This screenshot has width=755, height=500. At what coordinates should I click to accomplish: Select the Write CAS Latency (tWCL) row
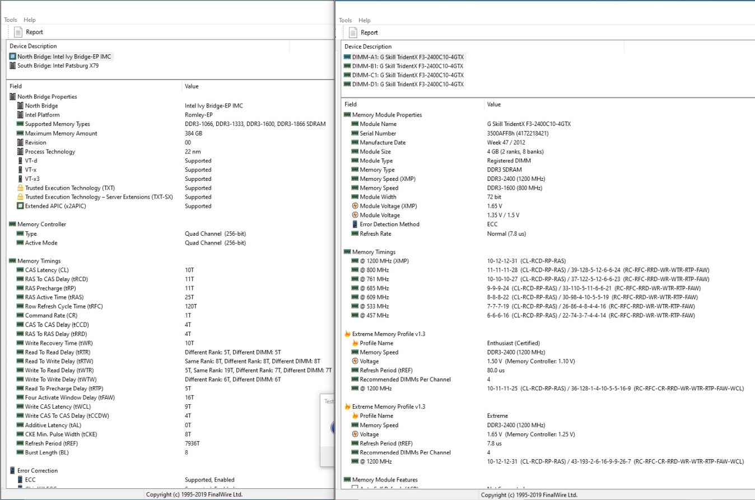pyautogui.click(x=170, y=407)
